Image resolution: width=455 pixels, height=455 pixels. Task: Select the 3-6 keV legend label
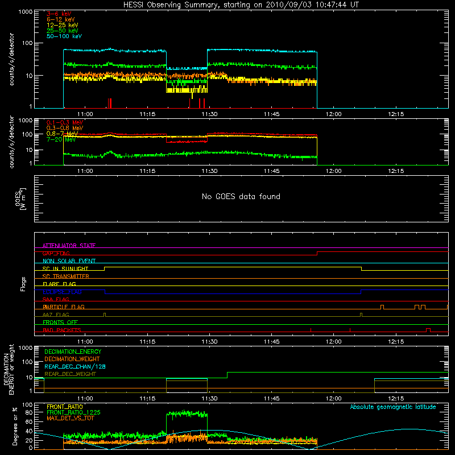[x=59, y=14]
